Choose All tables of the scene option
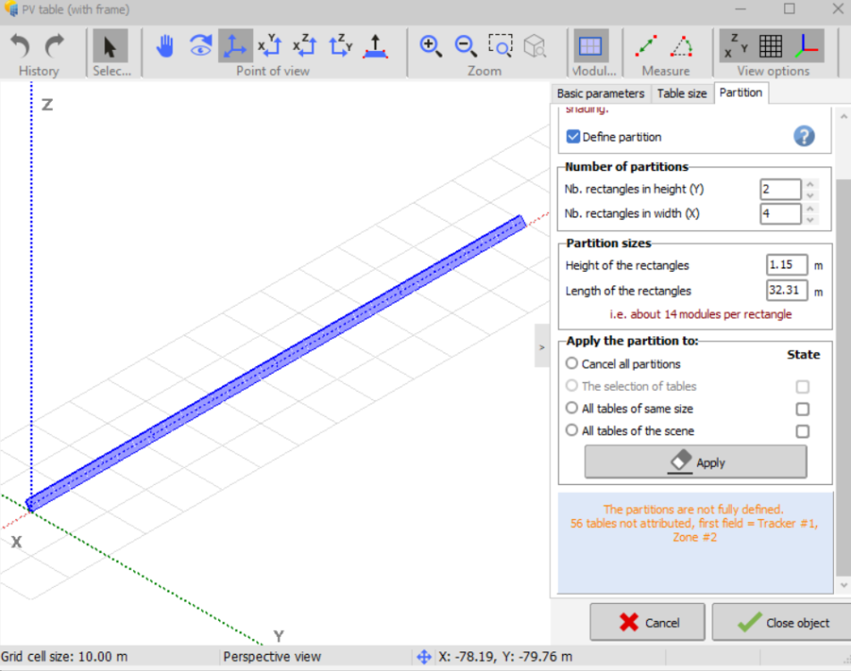851x671 pixels. coord(572,430)
